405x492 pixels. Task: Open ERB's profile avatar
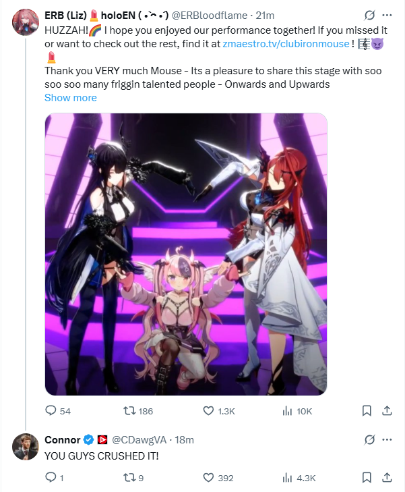[x=25, y=22]
